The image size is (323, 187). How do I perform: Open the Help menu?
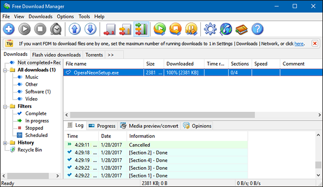tap(99, 17)
